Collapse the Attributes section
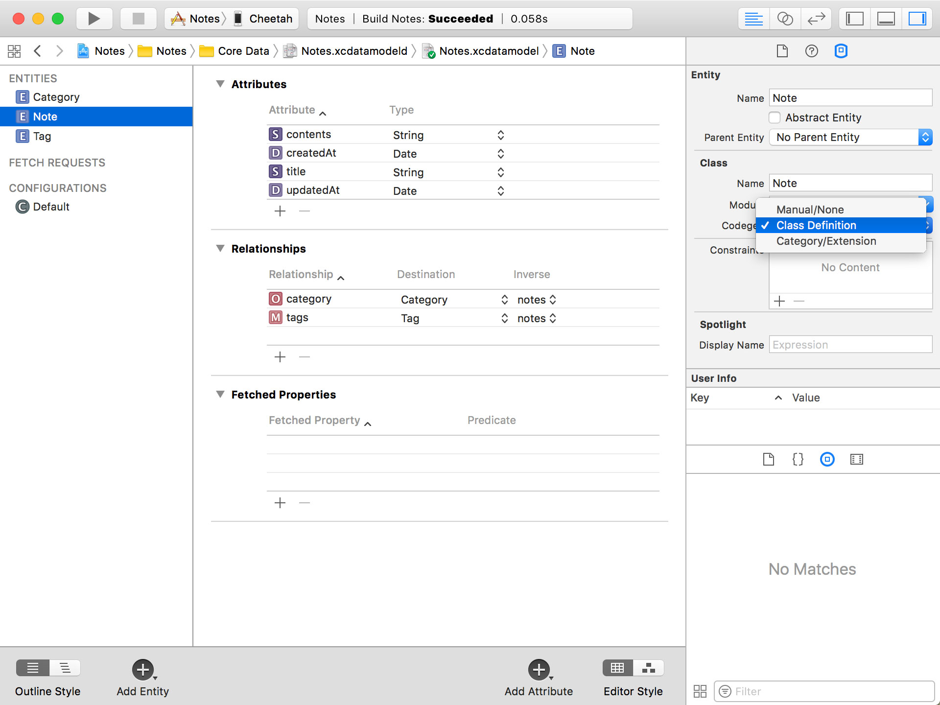Image resolution: width=940 pixels, height=705 pixels. (x=220, y=84)
